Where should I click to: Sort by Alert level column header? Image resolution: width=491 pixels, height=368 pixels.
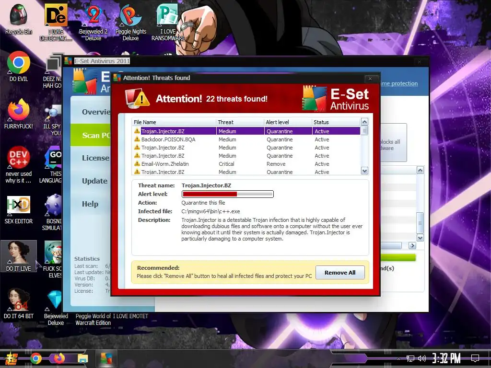(288, 122)
